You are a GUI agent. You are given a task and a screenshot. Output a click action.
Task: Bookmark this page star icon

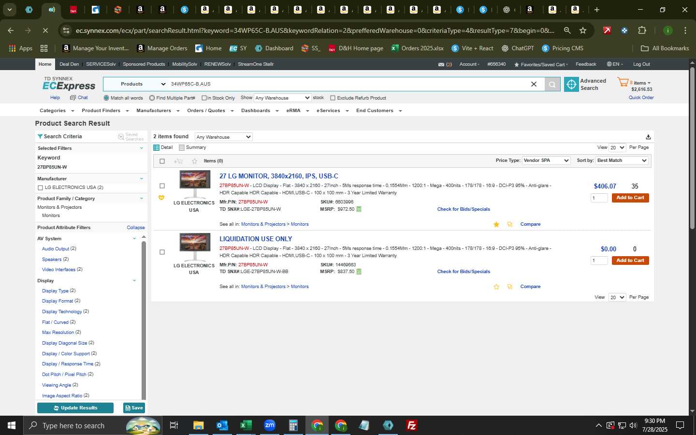(x=583, y=30)
